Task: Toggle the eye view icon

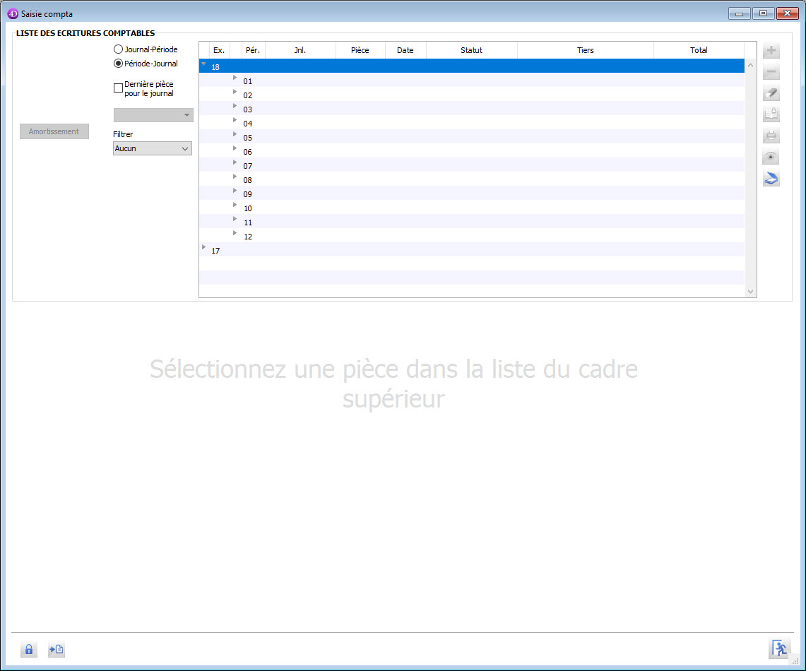Action: click(x=771, y=158)
